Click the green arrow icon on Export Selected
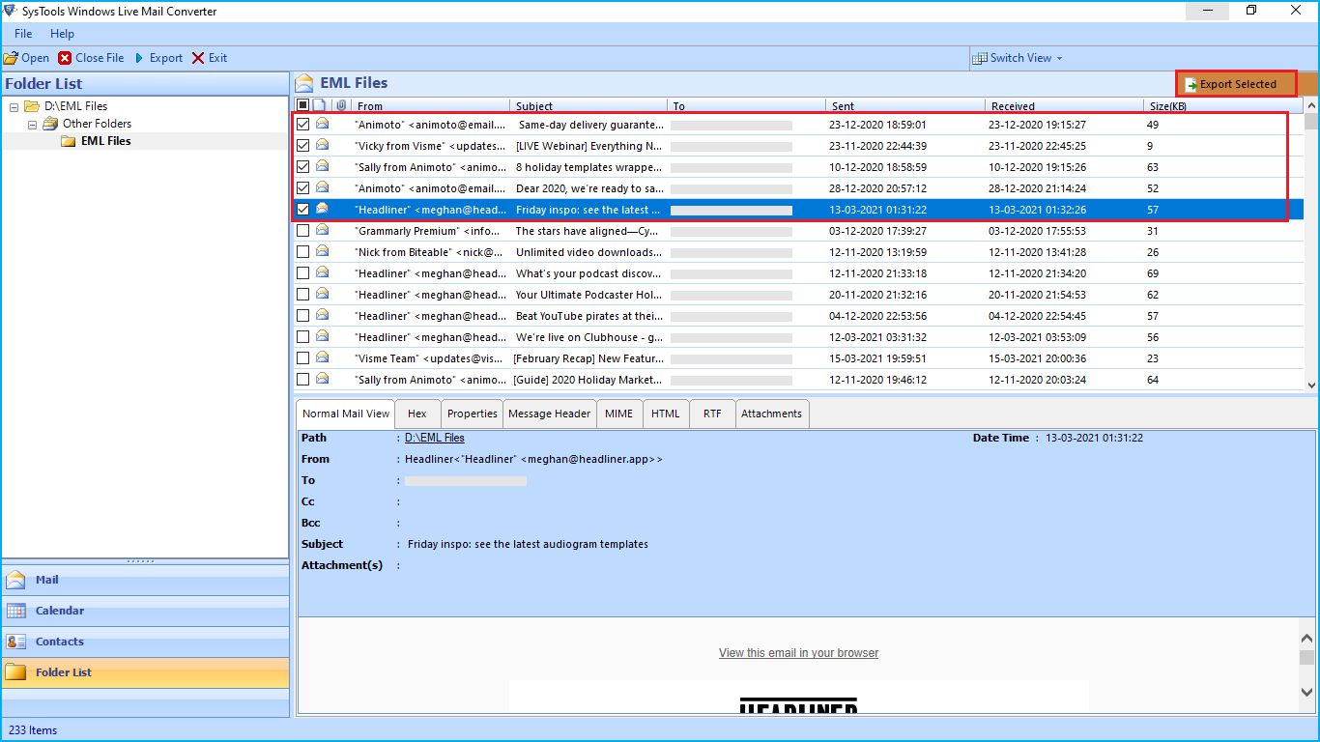This screenshot has height=742, width=1320. pos(1191,85)
